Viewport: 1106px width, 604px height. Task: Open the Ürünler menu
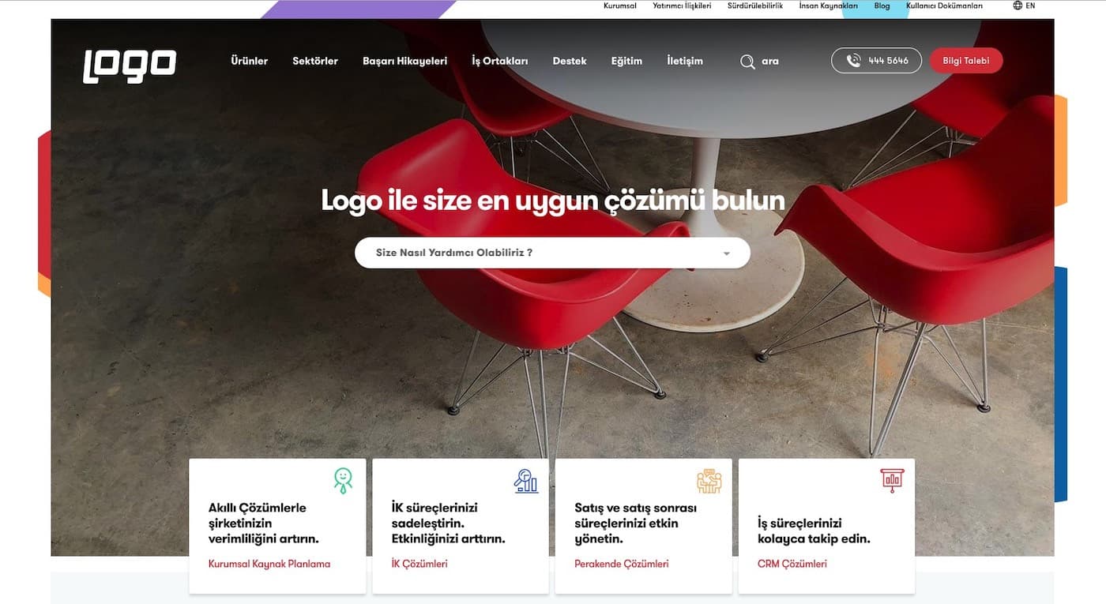(249, 61)
